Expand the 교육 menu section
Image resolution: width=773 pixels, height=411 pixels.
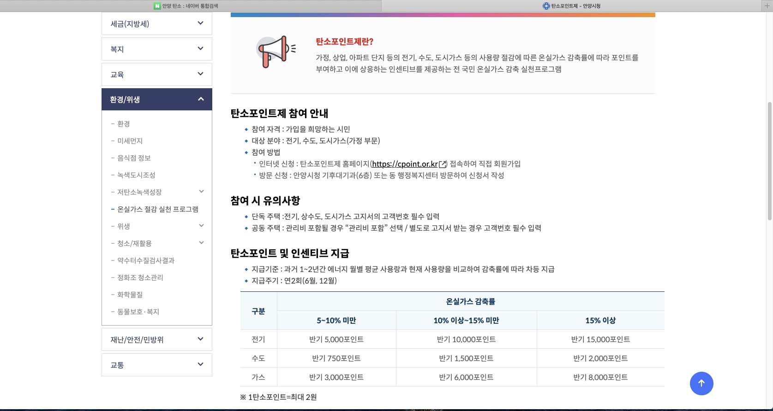tap(157, 74)
